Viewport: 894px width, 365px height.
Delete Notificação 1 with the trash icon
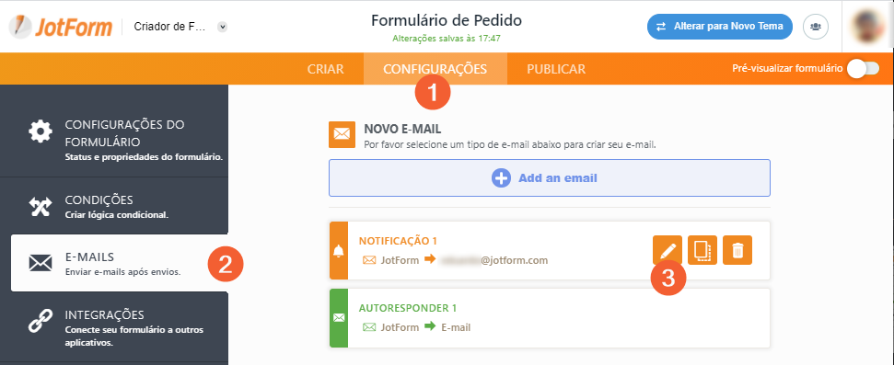[x=737, y=250]
